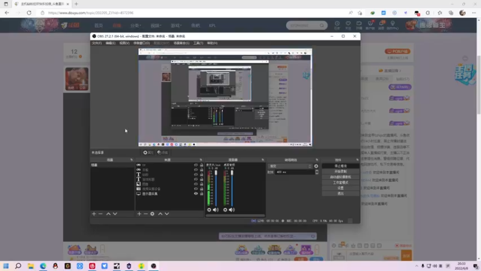Viewport: 481px width, 271px height.
Task: Add a new scene with the plus icon in Scenes panel
Action: point(94,214)
